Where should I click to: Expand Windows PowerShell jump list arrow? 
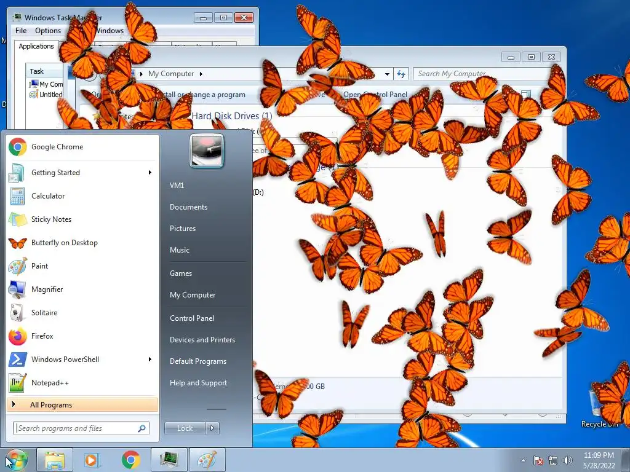tap(150, 359)
